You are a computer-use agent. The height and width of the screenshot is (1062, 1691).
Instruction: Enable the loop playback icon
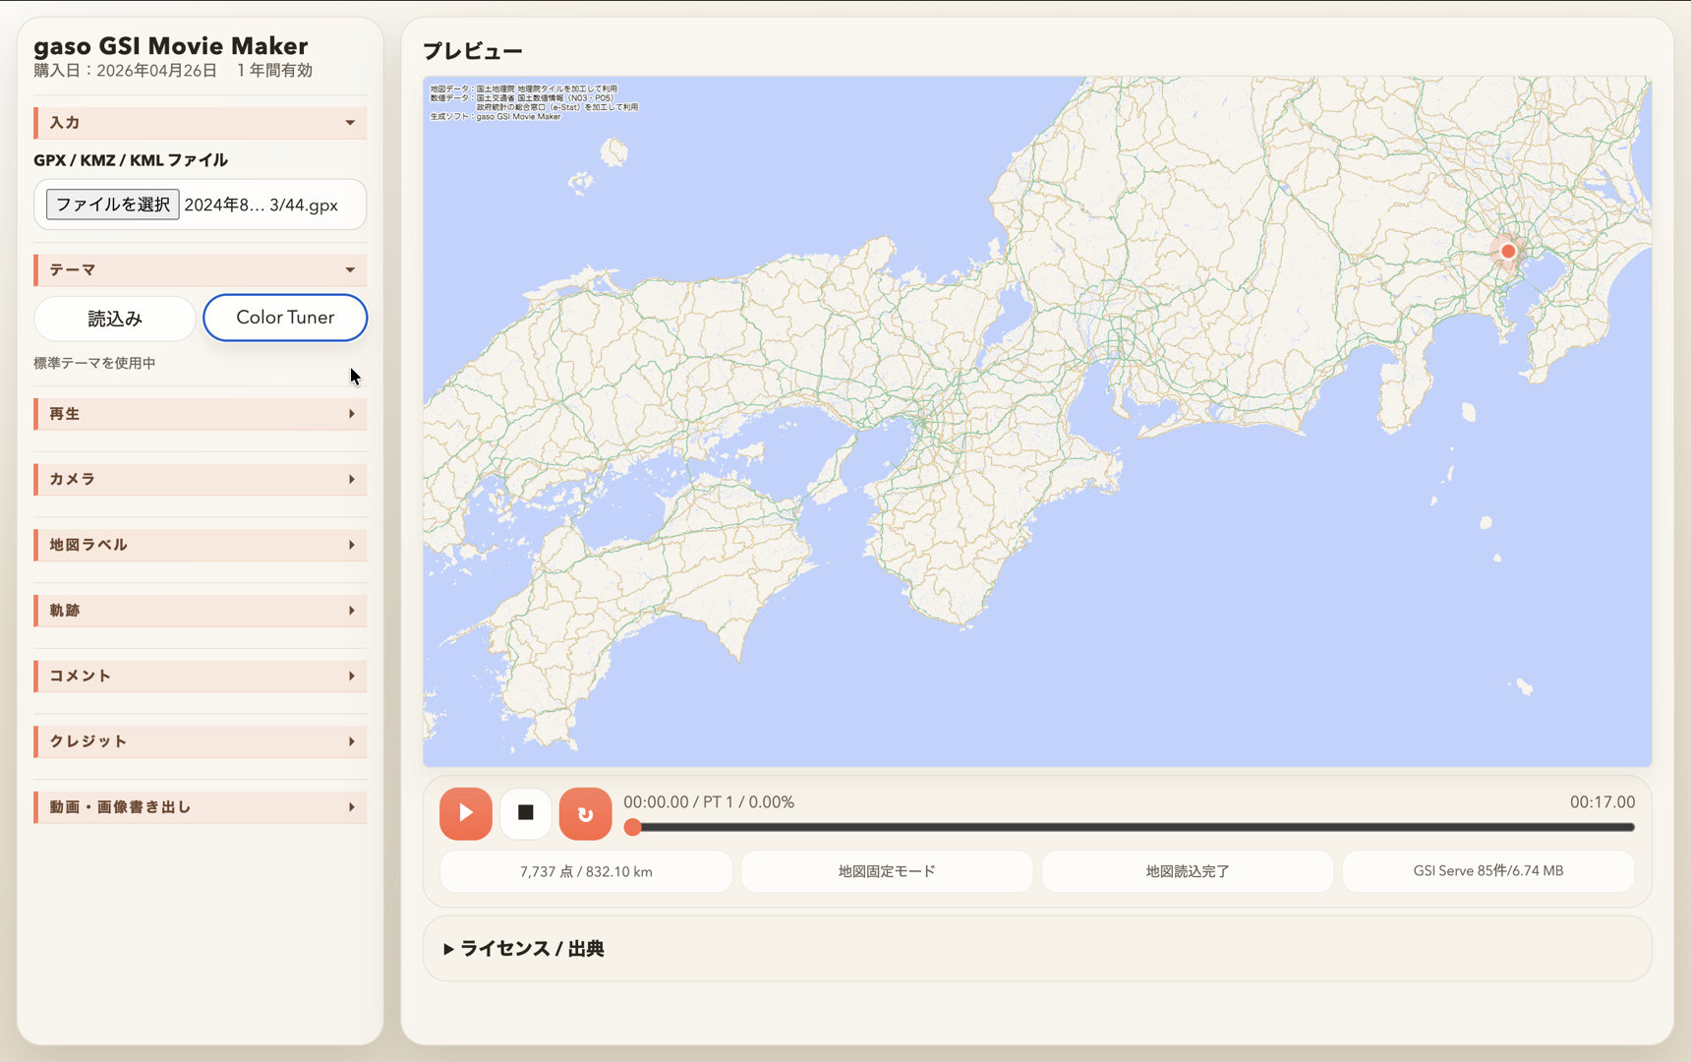(585, 813)
